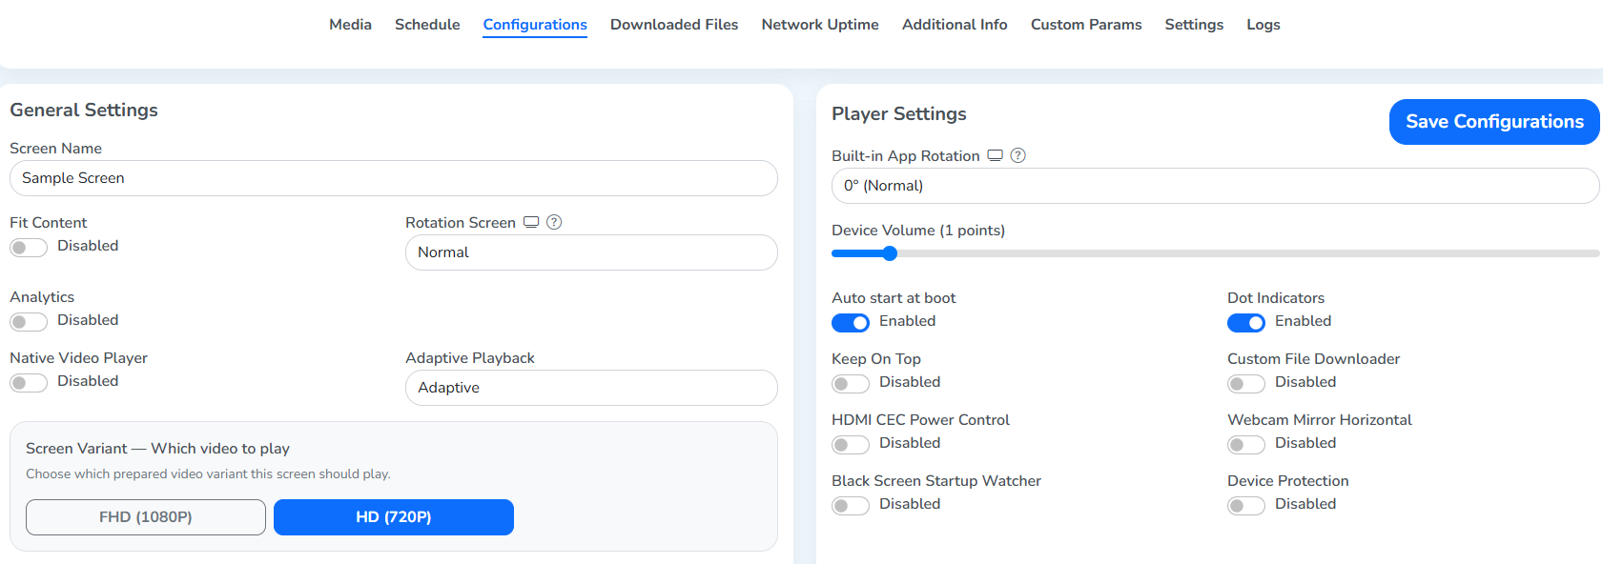Screen dimensions: 1603x564
Task: Enable Device Protection switch
Action: coord(1246,506)
